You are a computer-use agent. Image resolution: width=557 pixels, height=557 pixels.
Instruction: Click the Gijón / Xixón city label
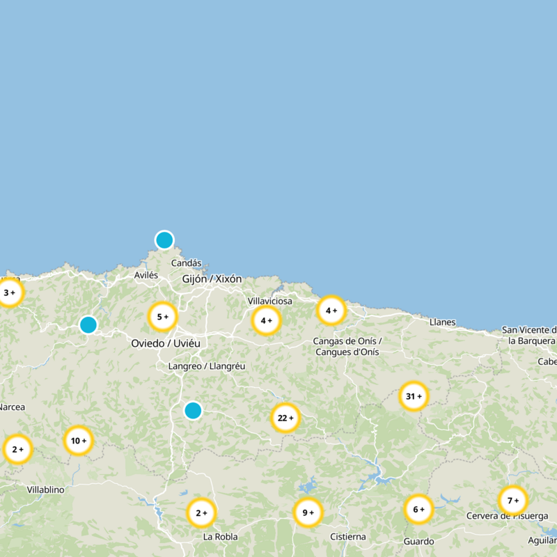211,277
